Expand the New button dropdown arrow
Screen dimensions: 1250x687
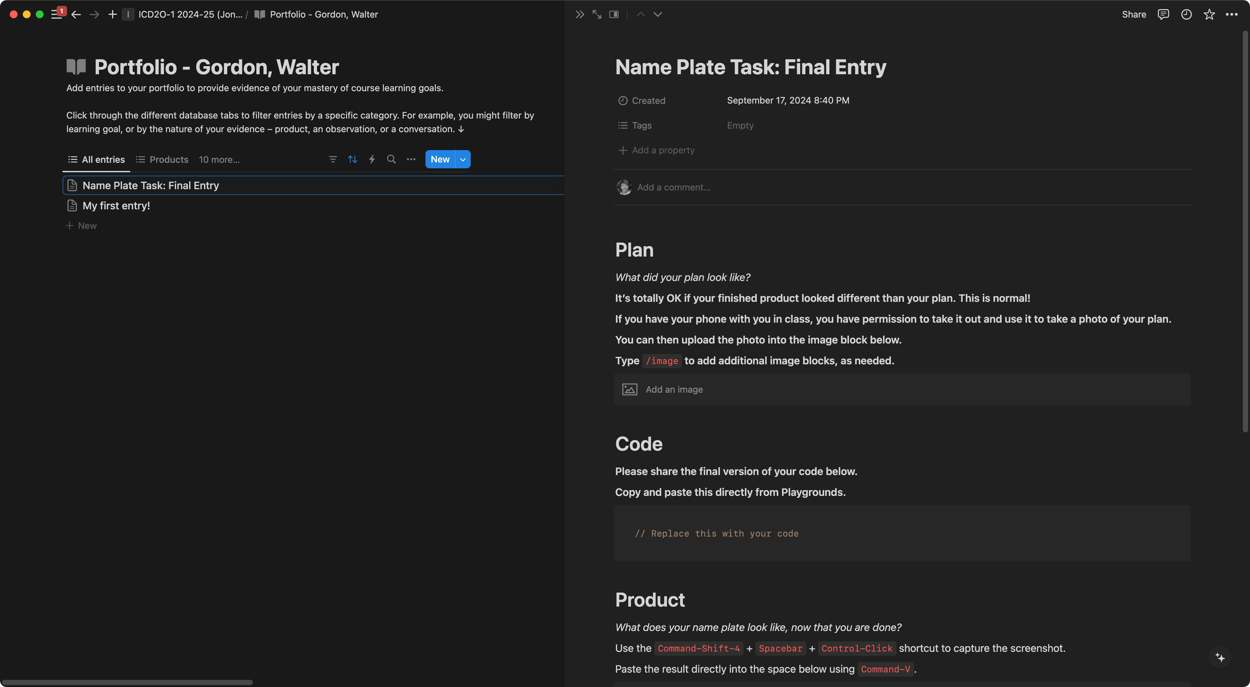[x=463, y=159]
